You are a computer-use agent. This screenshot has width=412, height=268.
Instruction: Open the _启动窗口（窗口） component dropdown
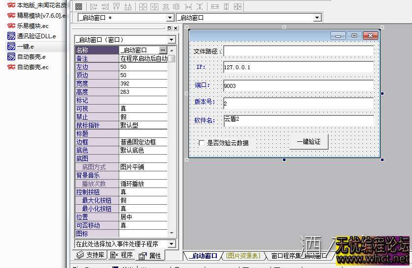171,40
